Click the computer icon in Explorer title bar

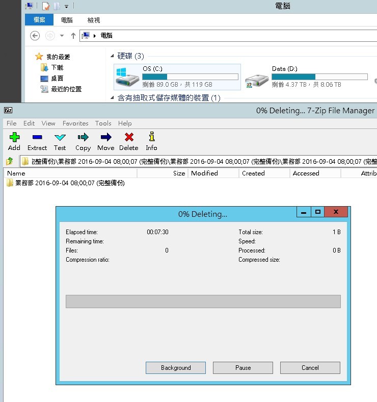(x=29, y=6)
